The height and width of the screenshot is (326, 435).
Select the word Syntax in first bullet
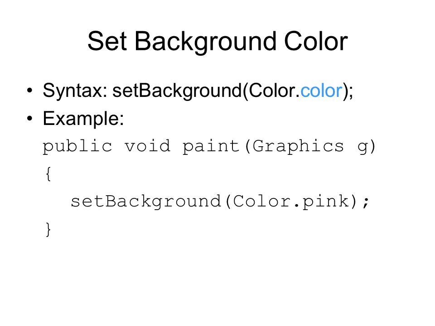pos(72,91)
